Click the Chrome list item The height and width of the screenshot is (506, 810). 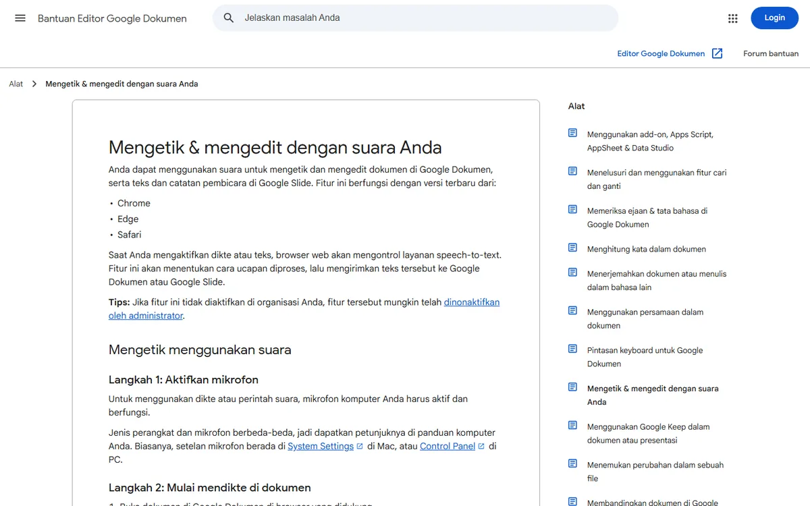(x=134, y=203)
